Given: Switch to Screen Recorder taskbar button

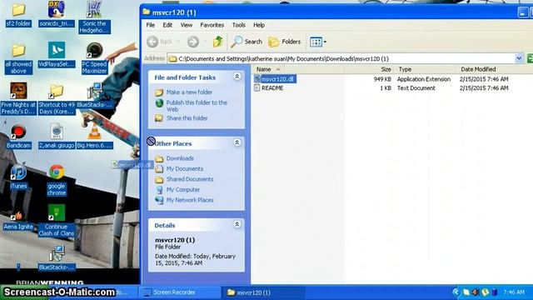Looking at the screenshot, I should pyautogui.click(x=180, y=292).
